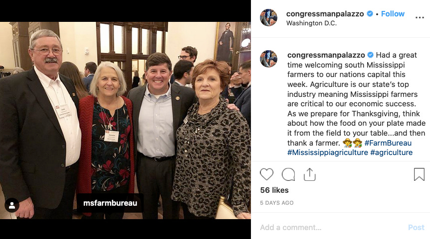Open the 5 DAYS AGO timestamp link
Image resolution: width=430 pixels, height=239 pixels.
pyautogui.click(x=277, y=203)
